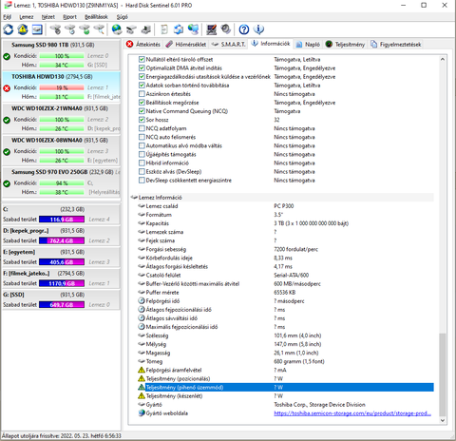The image size is (456, 441).
Task: Toggle the Native Command Queuing (NCQ) checkbox
Action: click(x=142, y=111)
